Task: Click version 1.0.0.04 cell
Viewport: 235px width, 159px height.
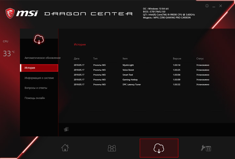Action: pyautogui.click(x=177, y=75)
